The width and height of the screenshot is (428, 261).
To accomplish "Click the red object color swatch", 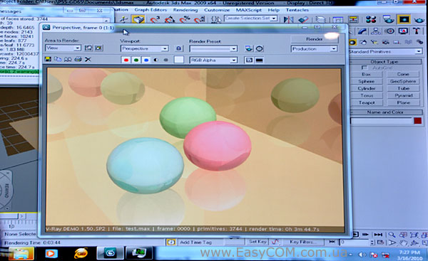I will (417, 121).
